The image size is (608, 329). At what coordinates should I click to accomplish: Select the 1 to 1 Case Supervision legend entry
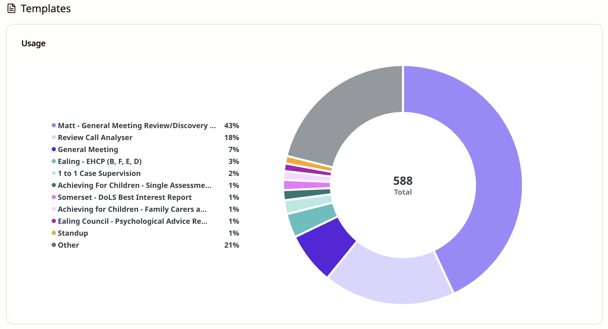pos(99,173)
